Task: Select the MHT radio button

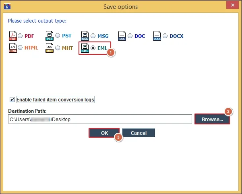Action: tap(58, 48)
